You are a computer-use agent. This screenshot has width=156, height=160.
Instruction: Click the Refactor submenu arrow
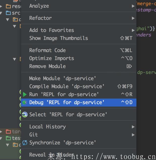[133, 18]
